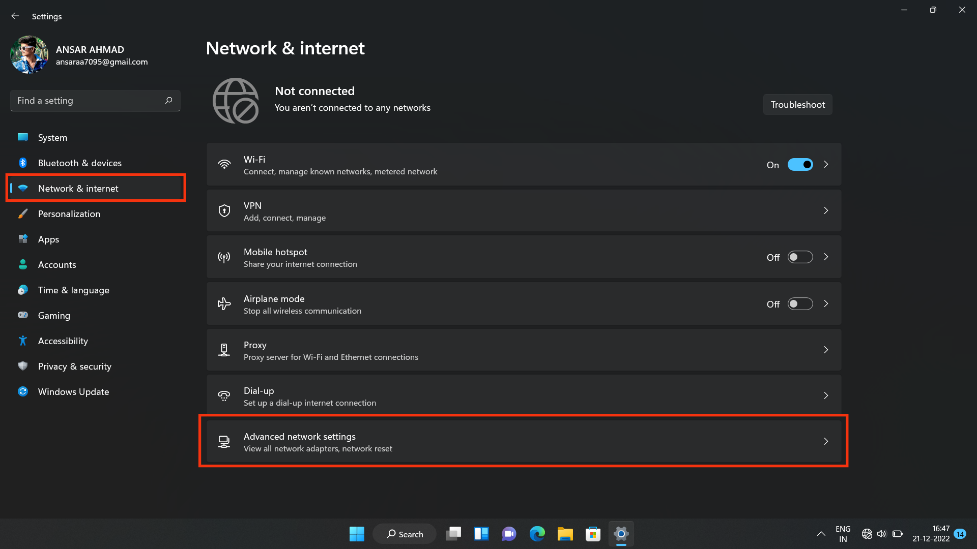Screen dimensions: 977x549
Task: Click the Wi-Fi signal icon
Action: (x=224, y=165)
